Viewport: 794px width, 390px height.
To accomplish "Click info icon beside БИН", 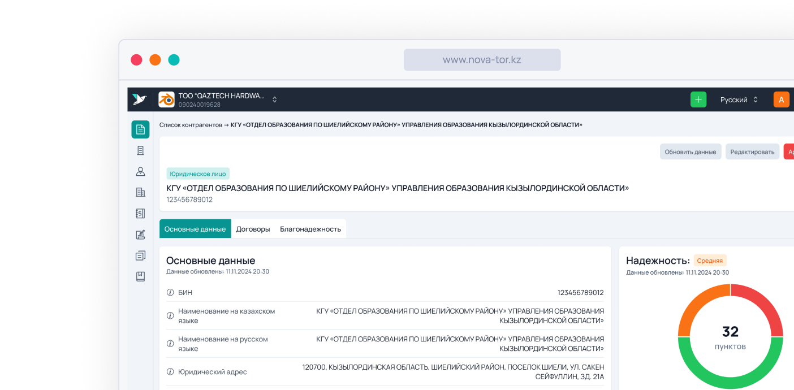I will click(170, 293).
